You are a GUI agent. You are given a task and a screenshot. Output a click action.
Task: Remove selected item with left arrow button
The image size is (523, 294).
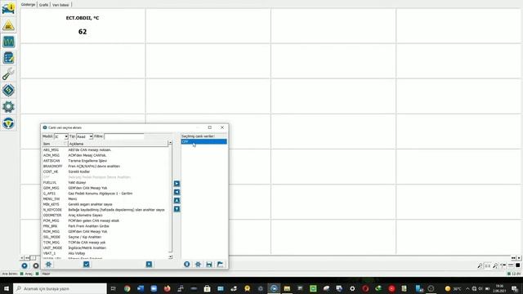(177, 192)
